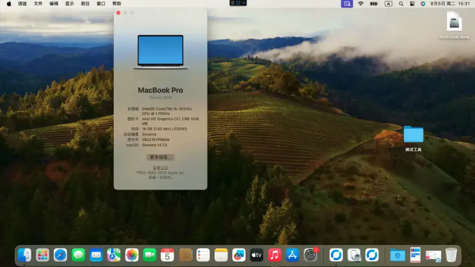Launch Maps from the Dock

(x=114, y=255)
